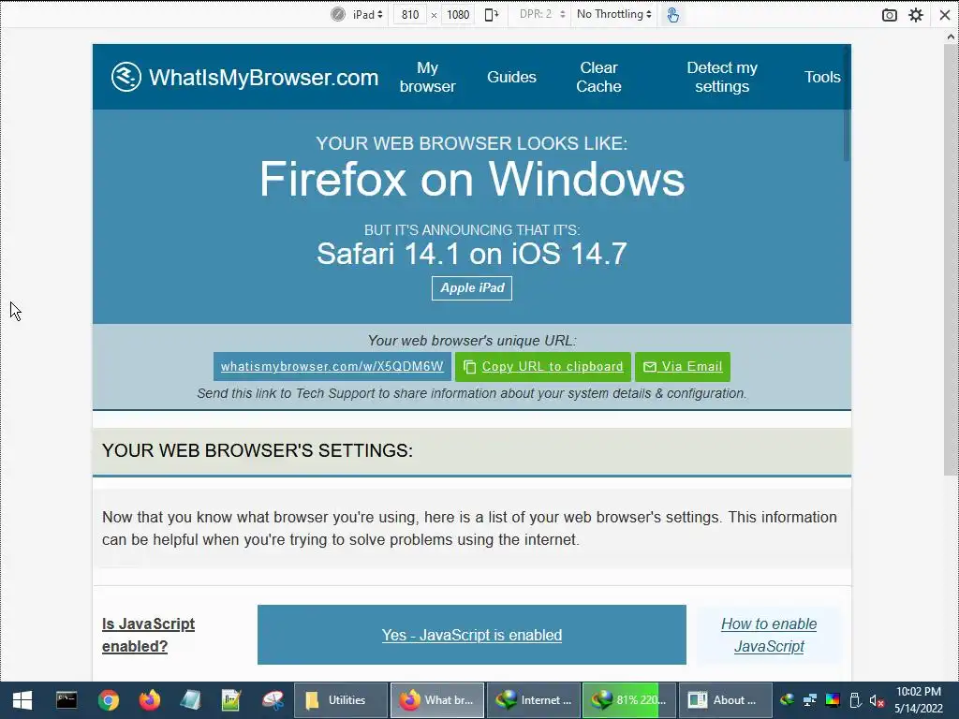Screen dimensions: 959x719
Task: Open the Guides menu item
Action: (x=511, y=77)
